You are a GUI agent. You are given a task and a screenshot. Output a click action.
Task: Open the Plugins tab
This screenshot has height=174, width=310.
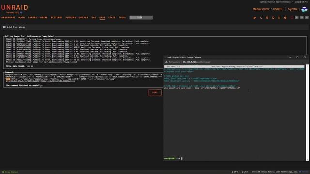[x=71, y=18]
